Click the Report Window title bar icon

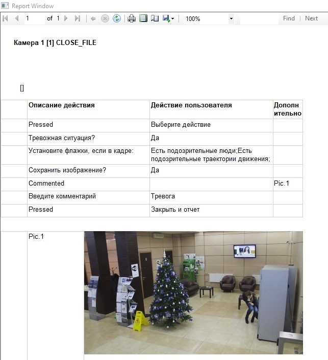pos(6,6)
